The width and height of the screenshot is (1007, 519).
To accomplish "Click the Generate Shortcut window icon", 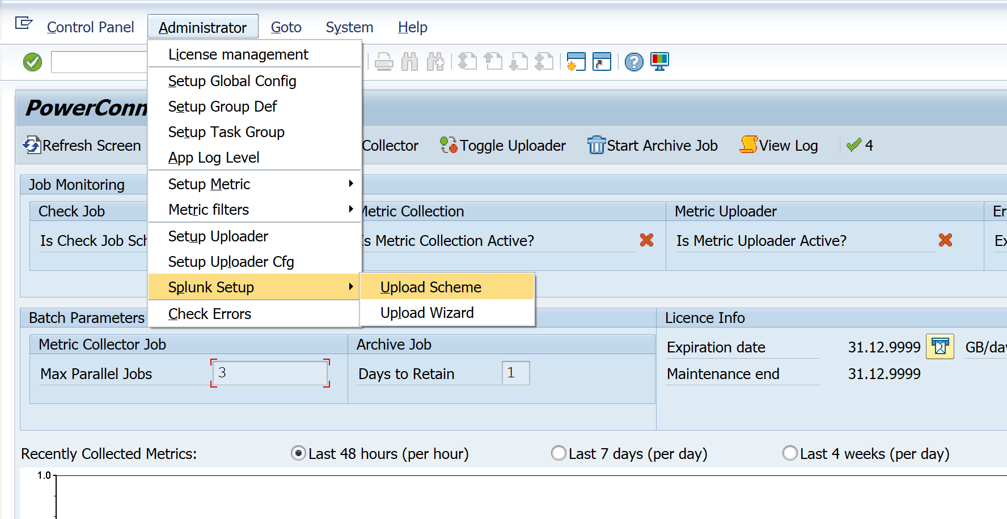I will [x=602, y=62].
